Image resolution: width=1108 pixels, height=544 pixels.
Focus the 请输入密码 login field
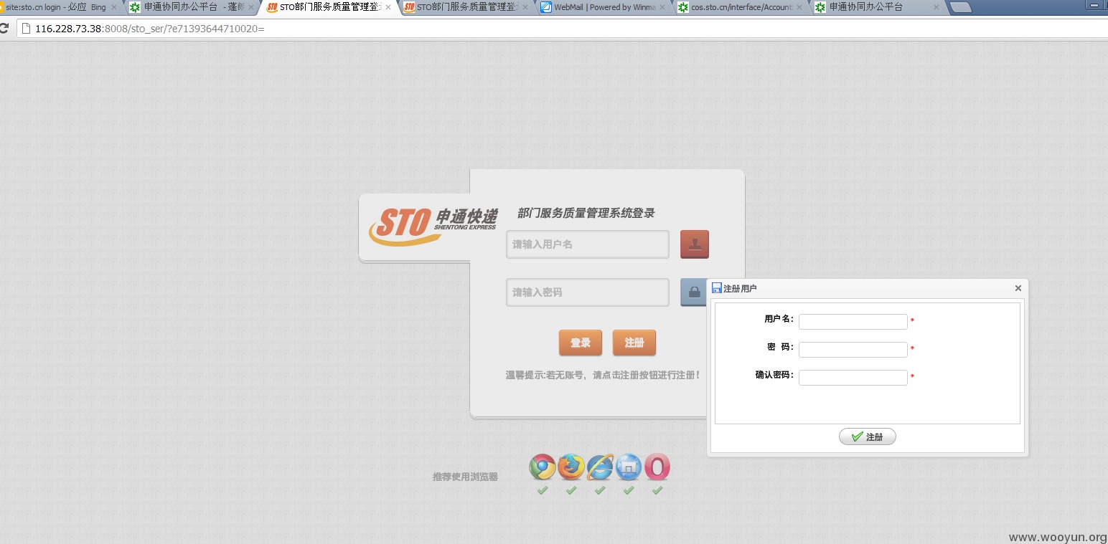click(588, 292)
